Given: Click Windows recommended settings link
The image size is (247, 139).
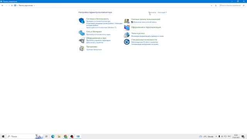Looking at the screenshot, I should tap(144, 42).
